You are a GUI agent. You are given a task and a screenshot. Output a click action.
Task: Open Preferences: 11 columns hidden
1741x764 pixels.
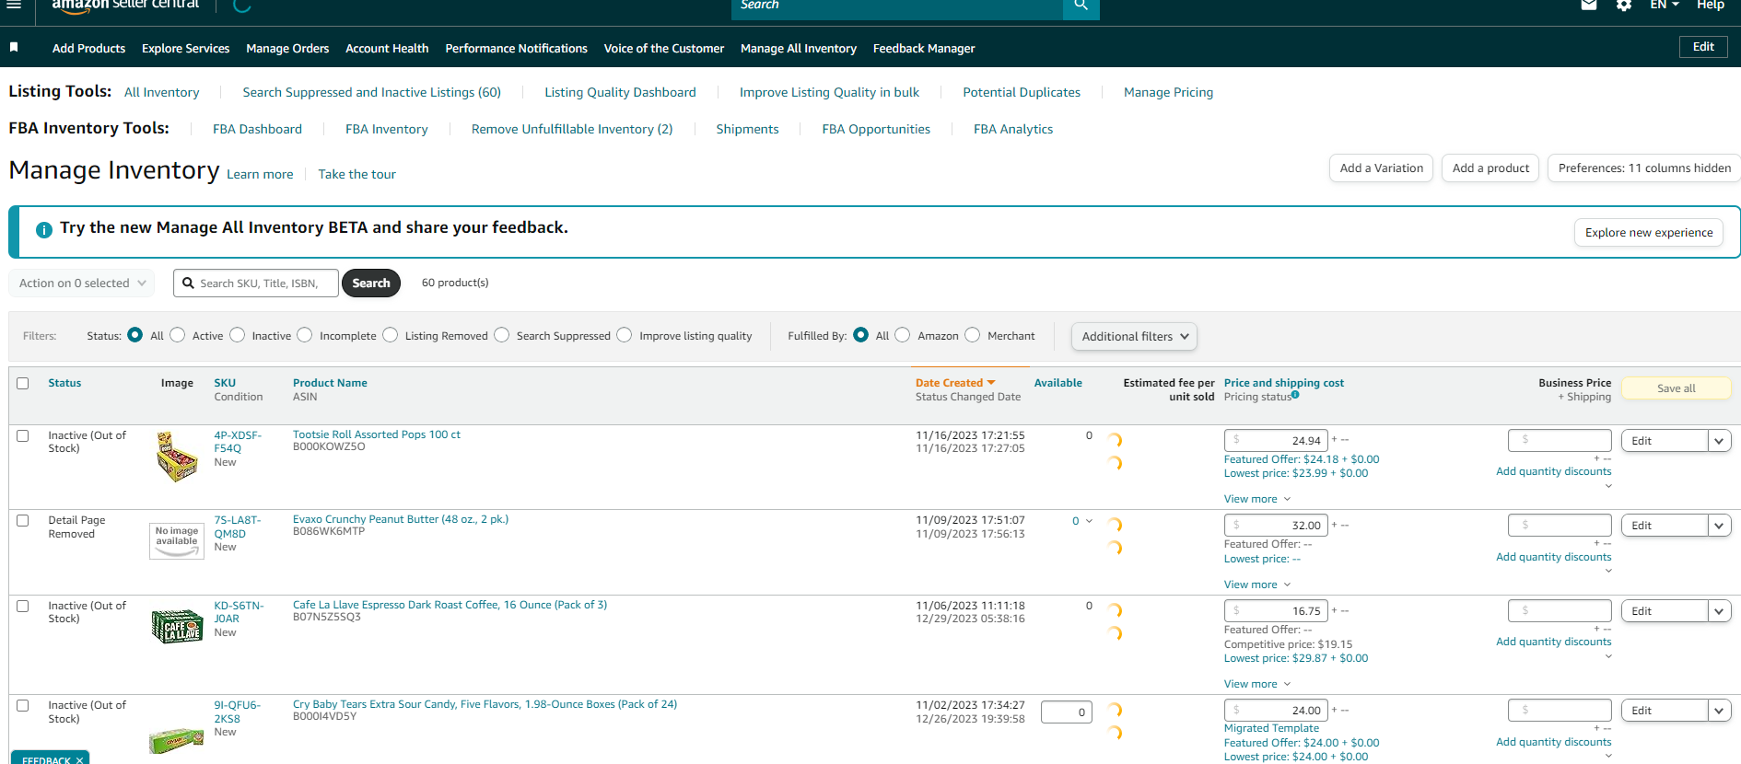pyautogui.click(x=1644, y=168)
